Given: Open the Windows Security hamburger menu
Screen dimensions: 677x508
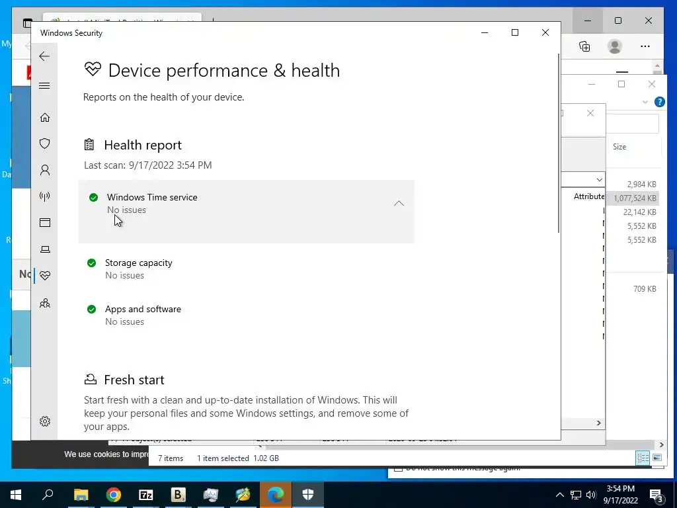Looking at the screenshot, I should point(44,85).
